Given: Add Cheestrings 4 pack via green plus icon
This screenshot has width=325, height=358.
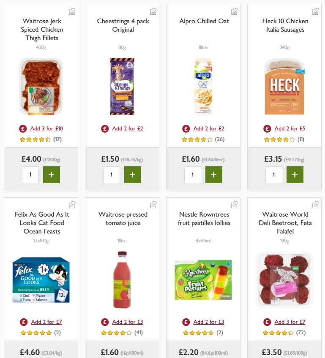Looking at the screenshot, I should (133, 174).
